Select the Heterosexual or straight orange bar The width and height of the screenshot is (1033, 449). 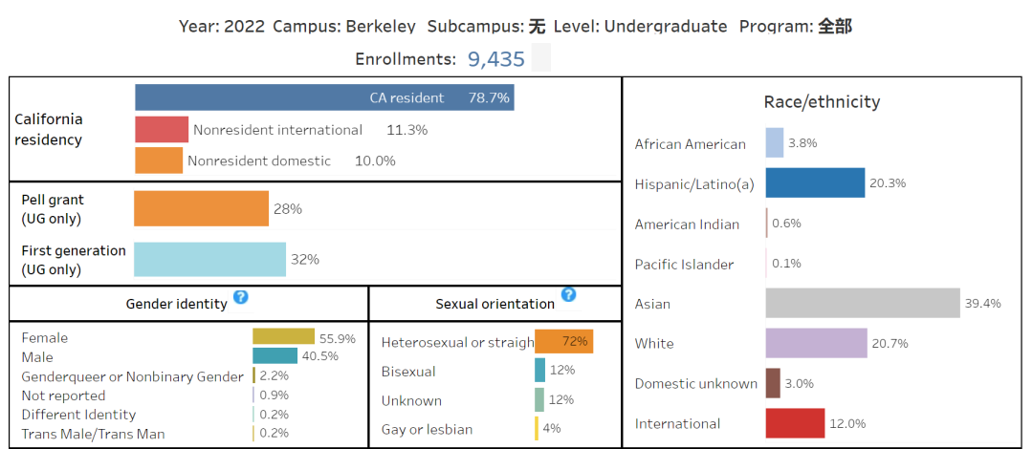[563, 341]
